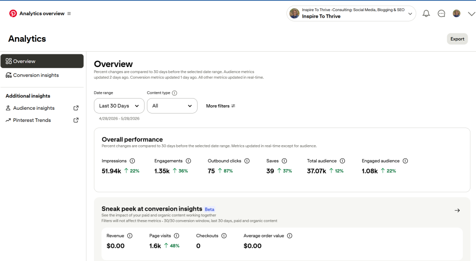This screenshot has width=476, height=261.
Task: Open the hamburger menu beside Analytics overview
Action: point(69,13)
